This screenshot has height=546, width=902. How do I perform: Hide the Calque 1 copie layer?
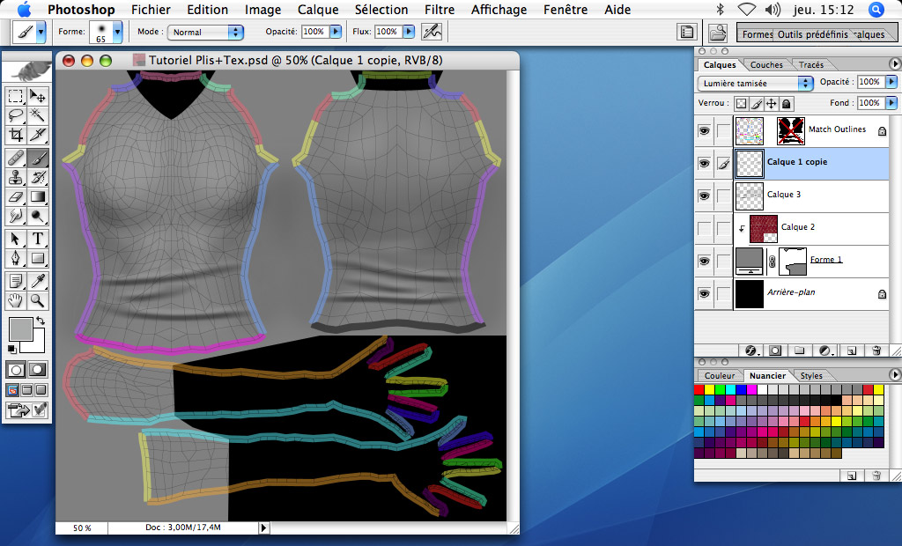click(704, 164)
